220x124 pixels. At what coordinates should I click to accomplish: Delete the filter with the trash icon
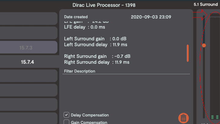tap(183, 118)
